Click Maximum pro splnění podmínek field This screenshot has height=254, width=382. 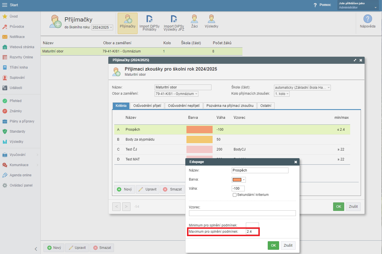click(x=252, y=232)
